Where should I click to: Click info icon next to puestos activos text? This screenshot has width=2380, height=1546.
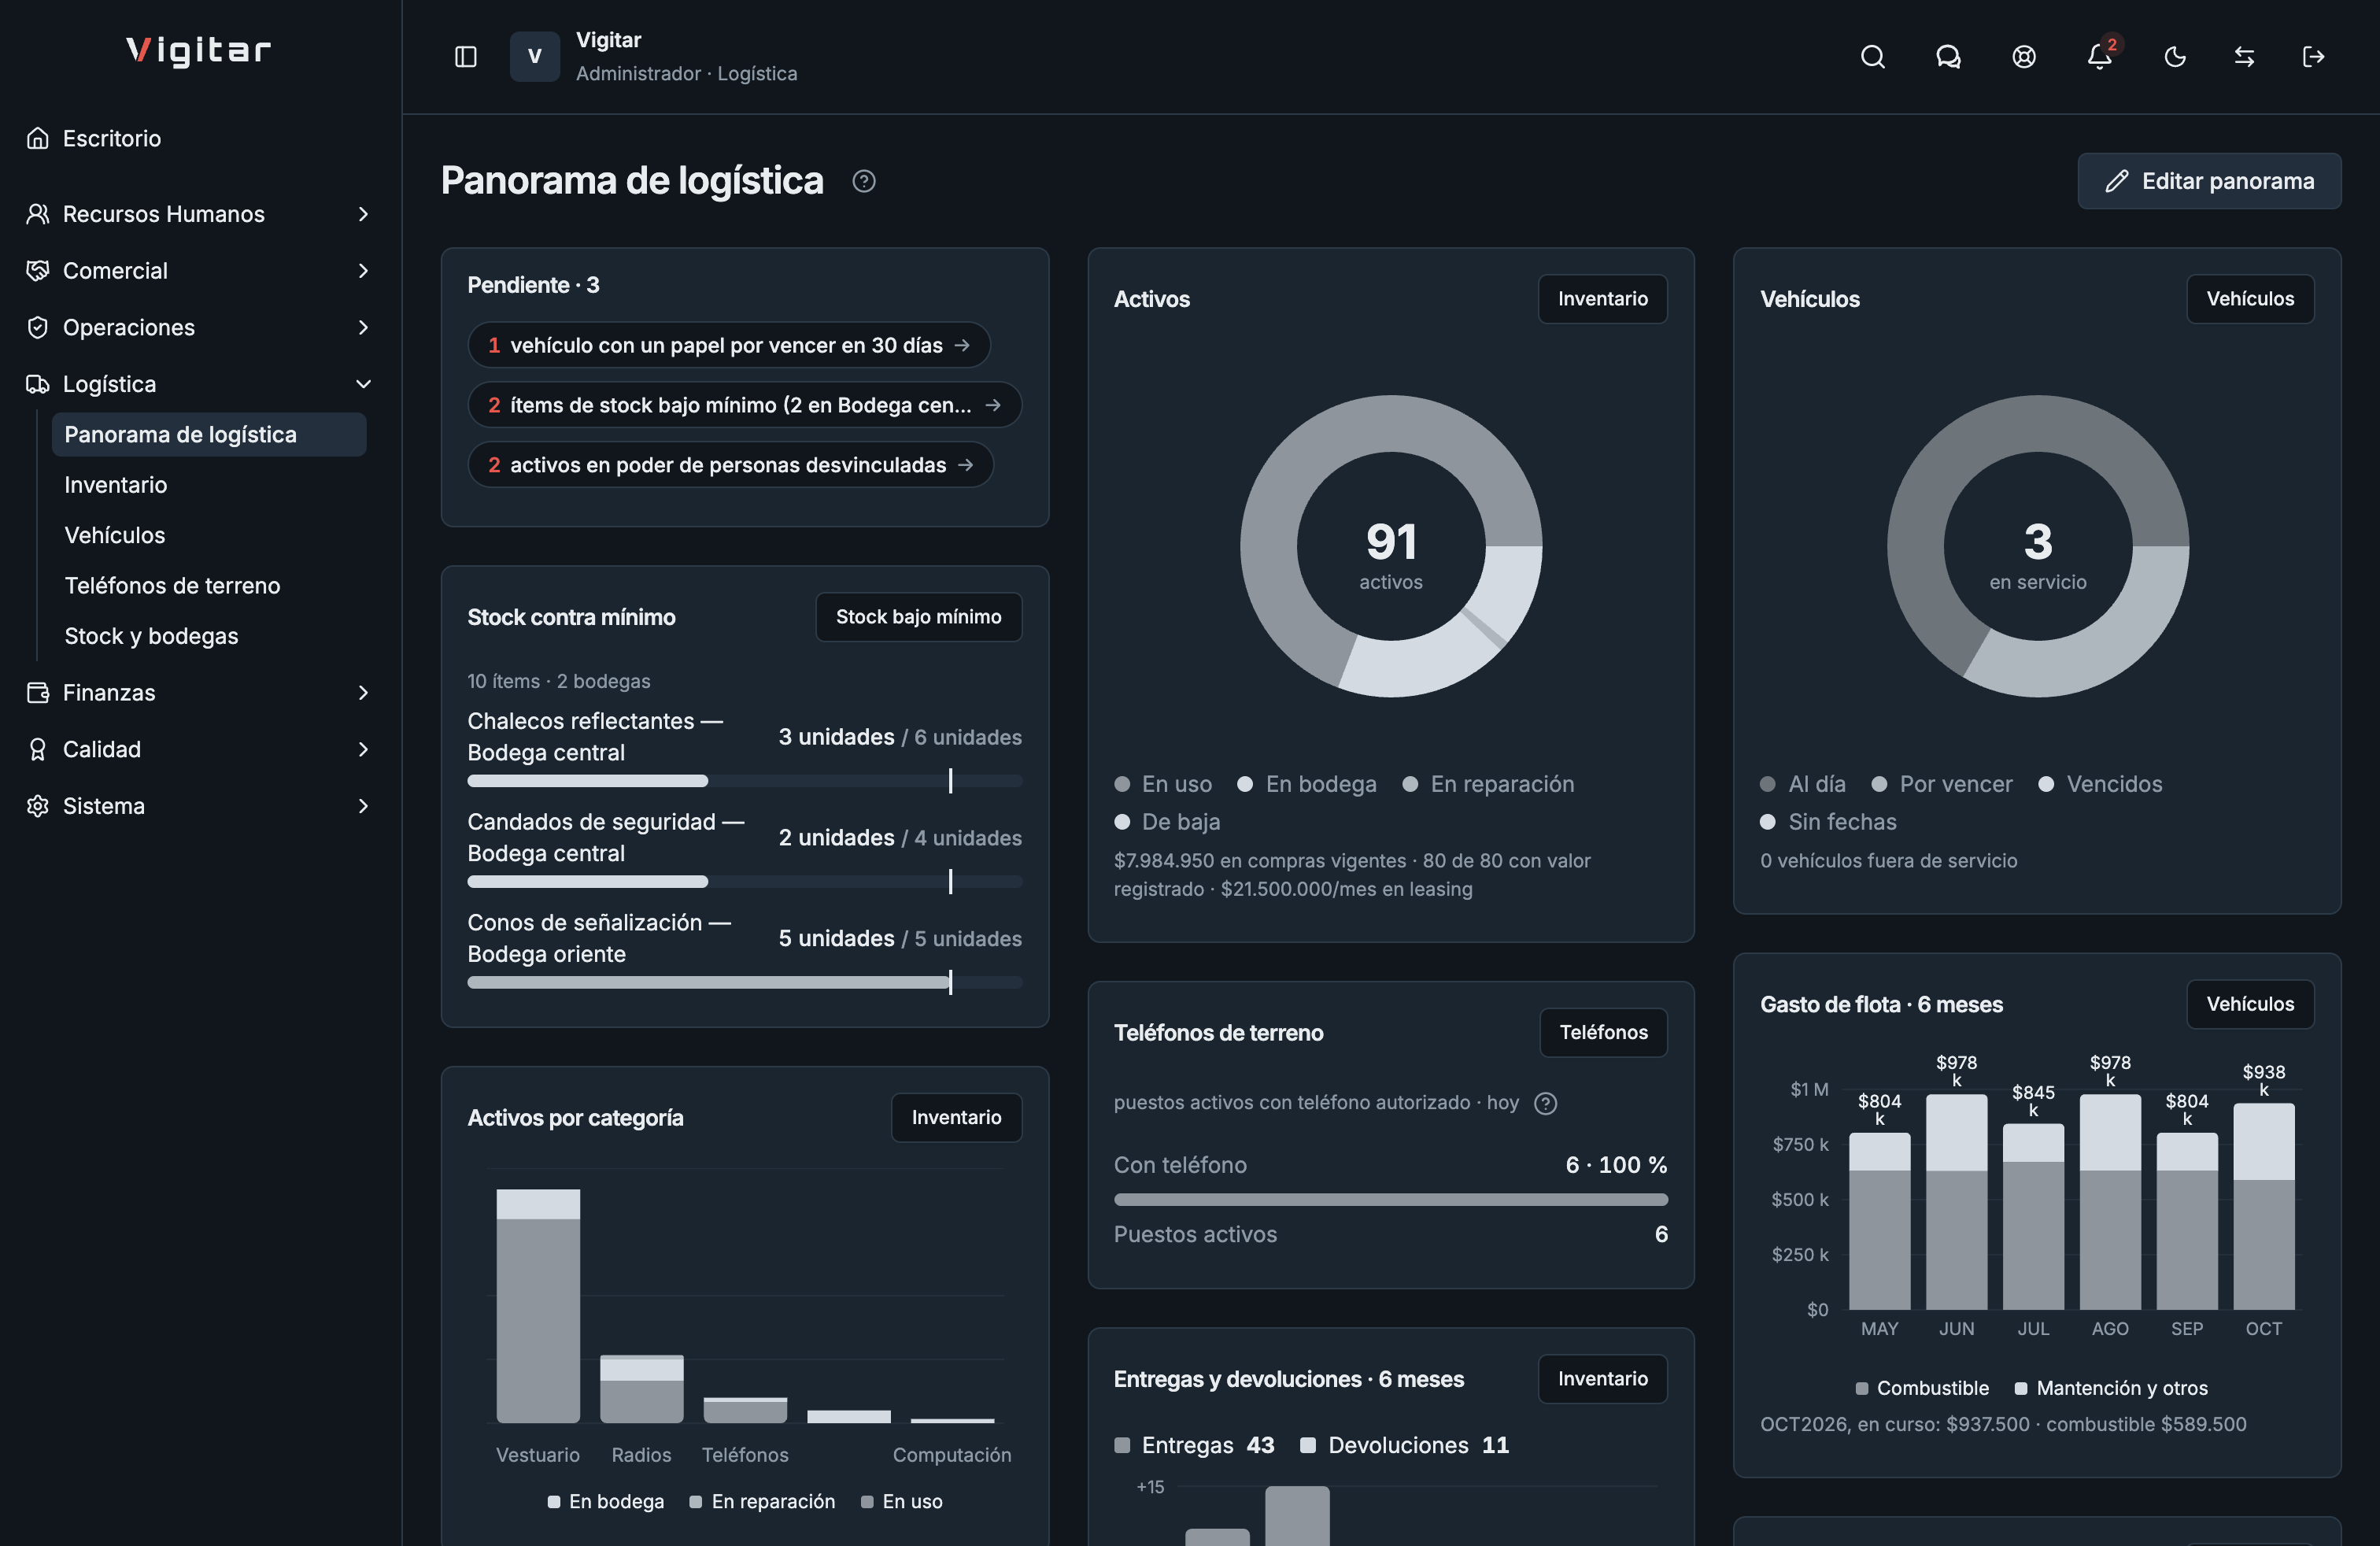click(x=1545, y=1103)
